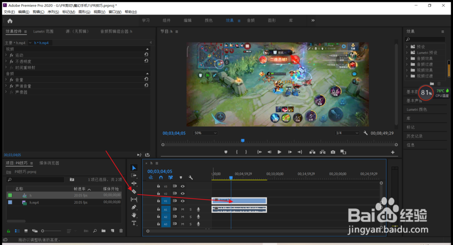Open comparison view button
The image size is (453, 245).
pyautogui.click(x=343, y=152)
